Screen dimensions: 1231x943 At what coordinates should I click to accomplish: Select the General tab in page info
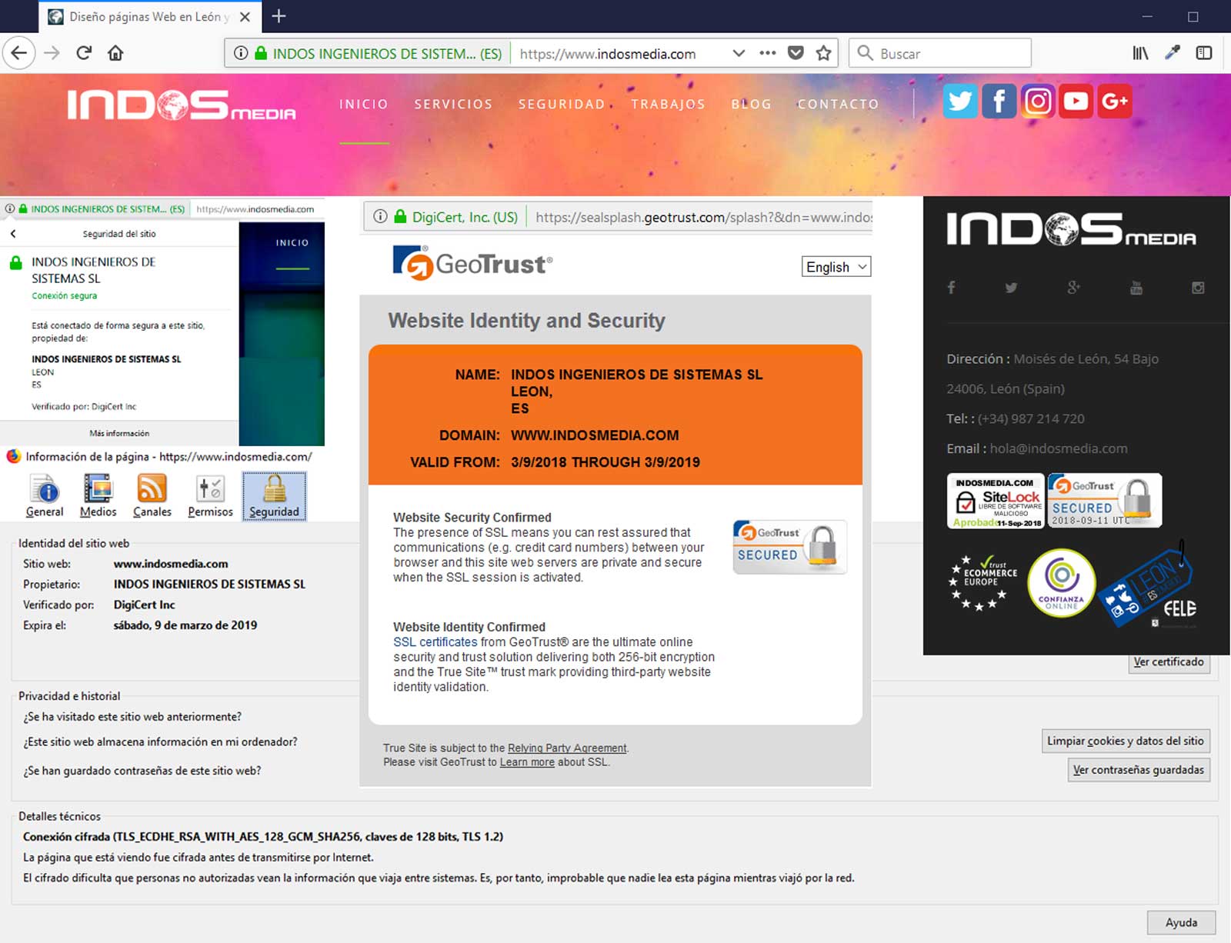[45, 496]
